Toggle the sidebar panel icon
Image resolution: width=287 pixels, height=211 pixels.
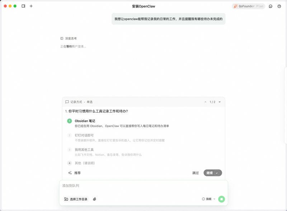[x=23, y=6]
